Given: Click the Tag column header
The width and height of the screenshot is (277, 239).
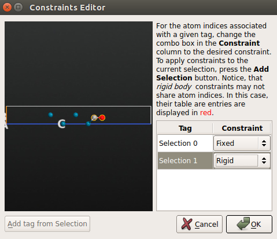Looking at the screenshot, I should [x=185, y=128].
